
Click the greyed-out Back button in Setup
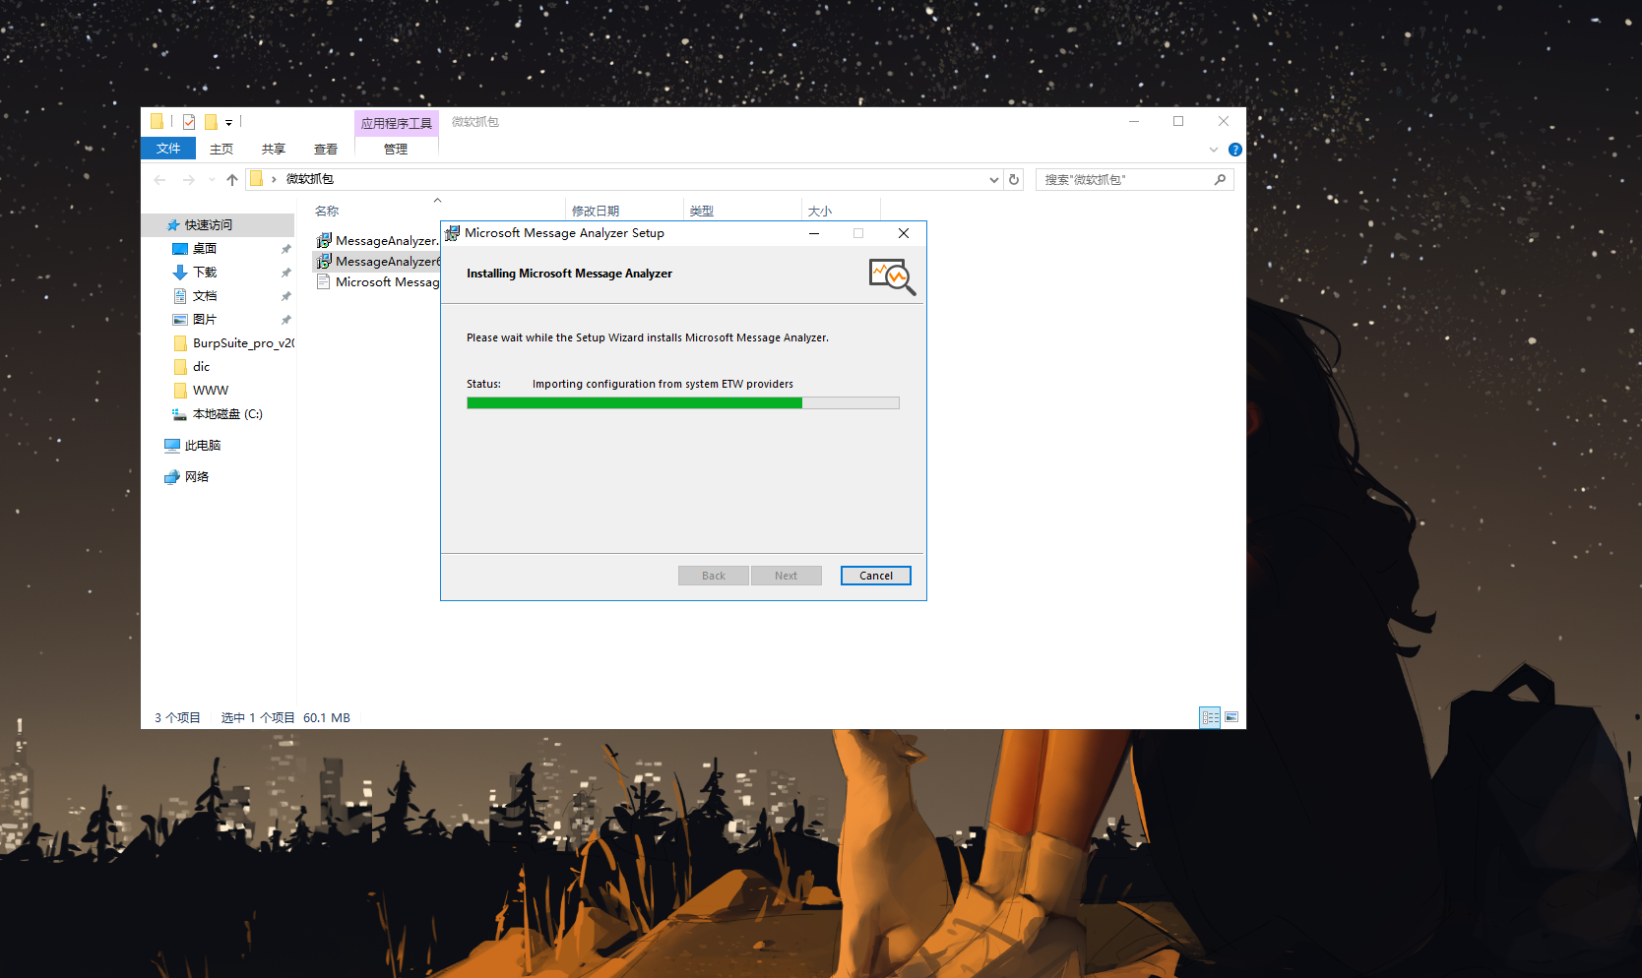coord(714,576)
